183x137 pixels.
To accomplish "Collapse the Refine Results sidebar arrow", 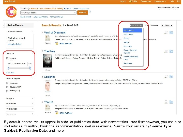I will tap(4, 25).
